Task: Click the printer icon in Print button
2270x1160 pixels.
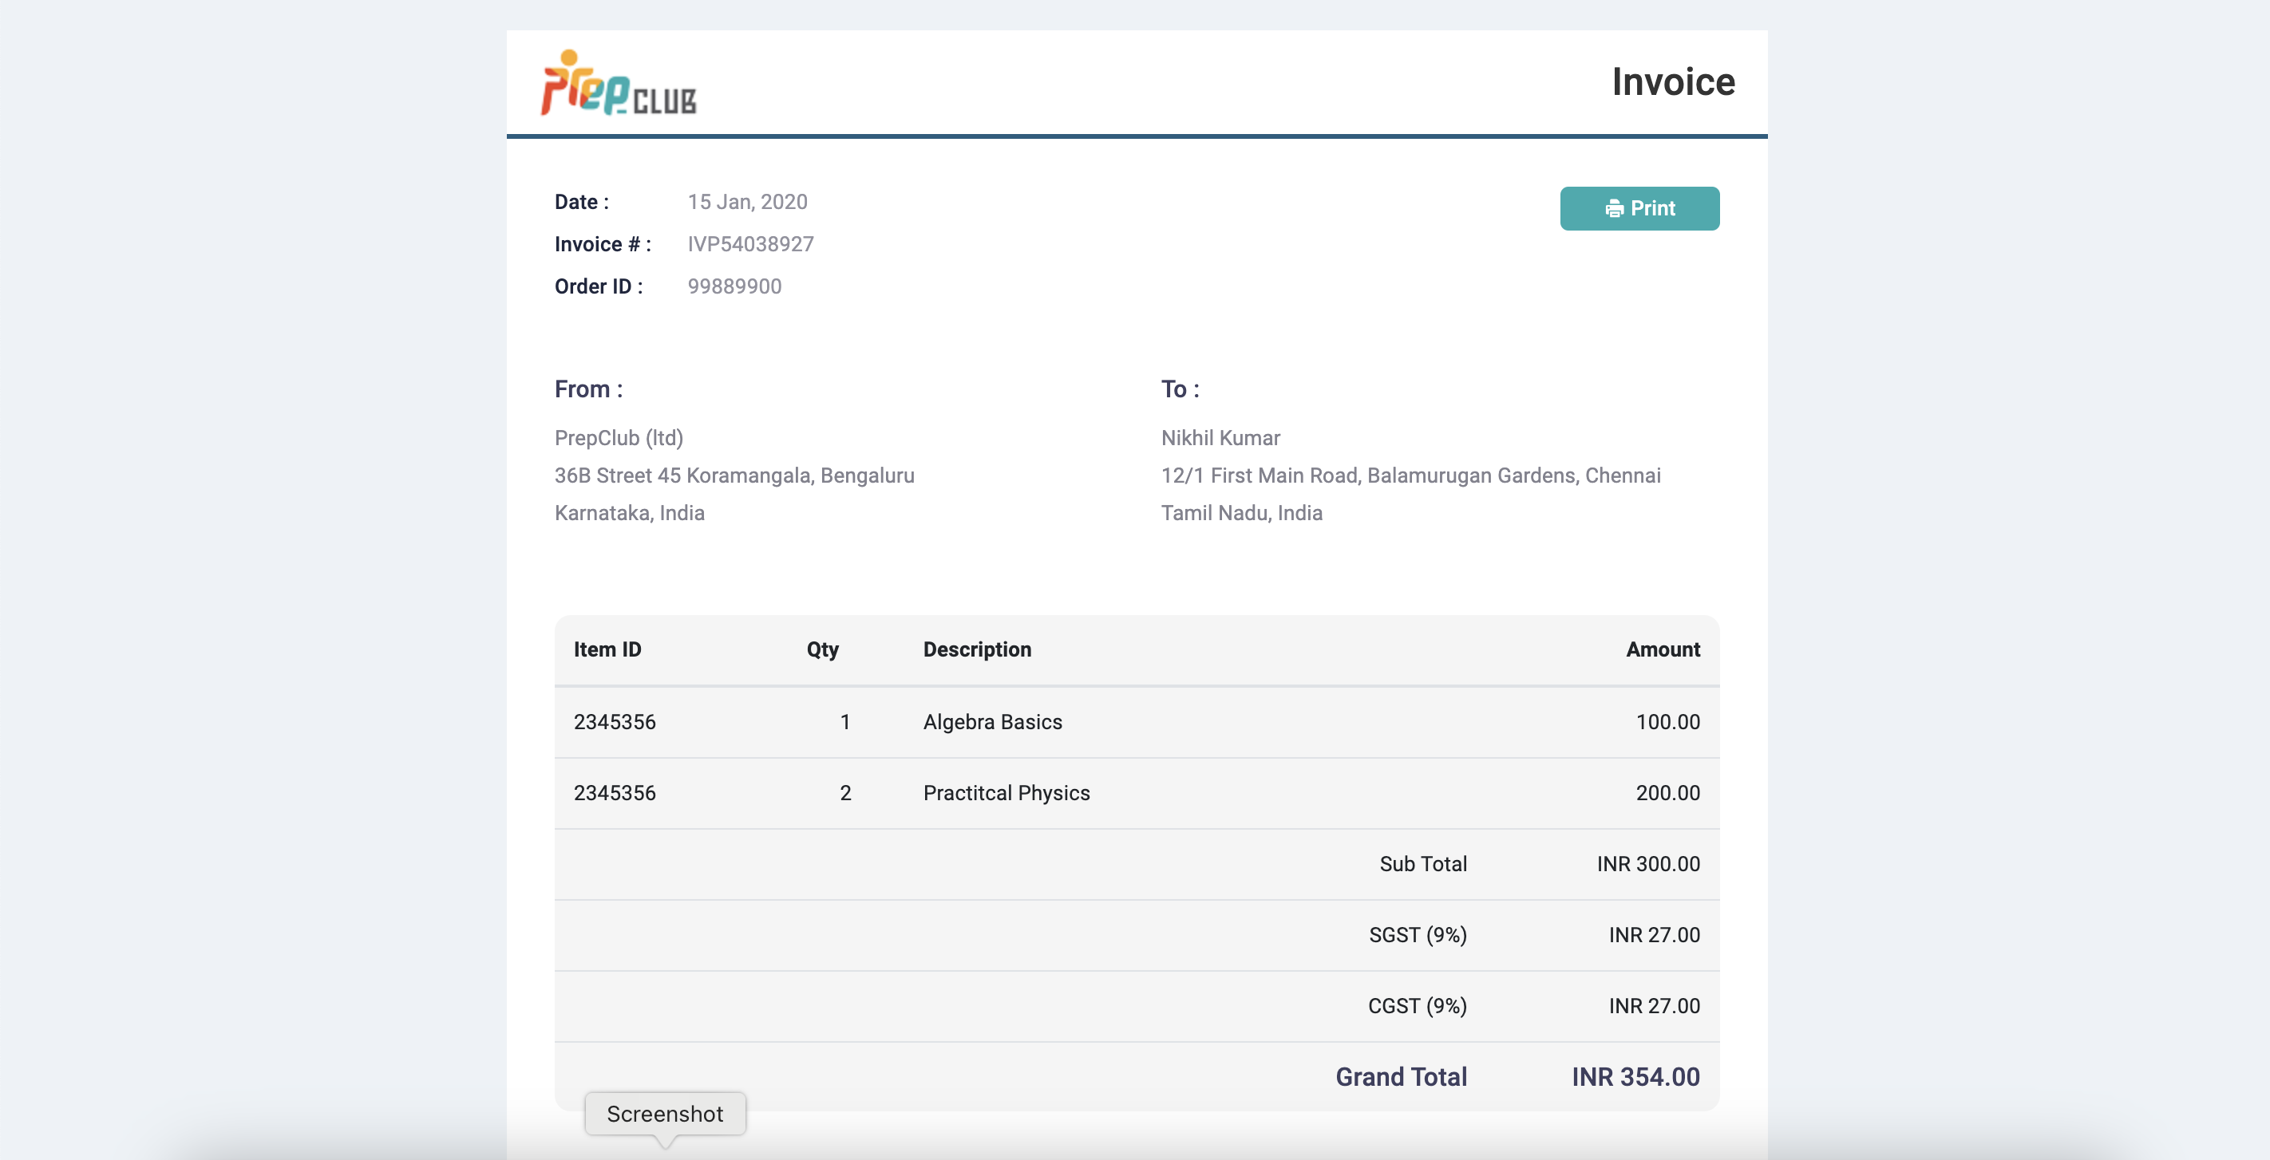Action: 1613,209
